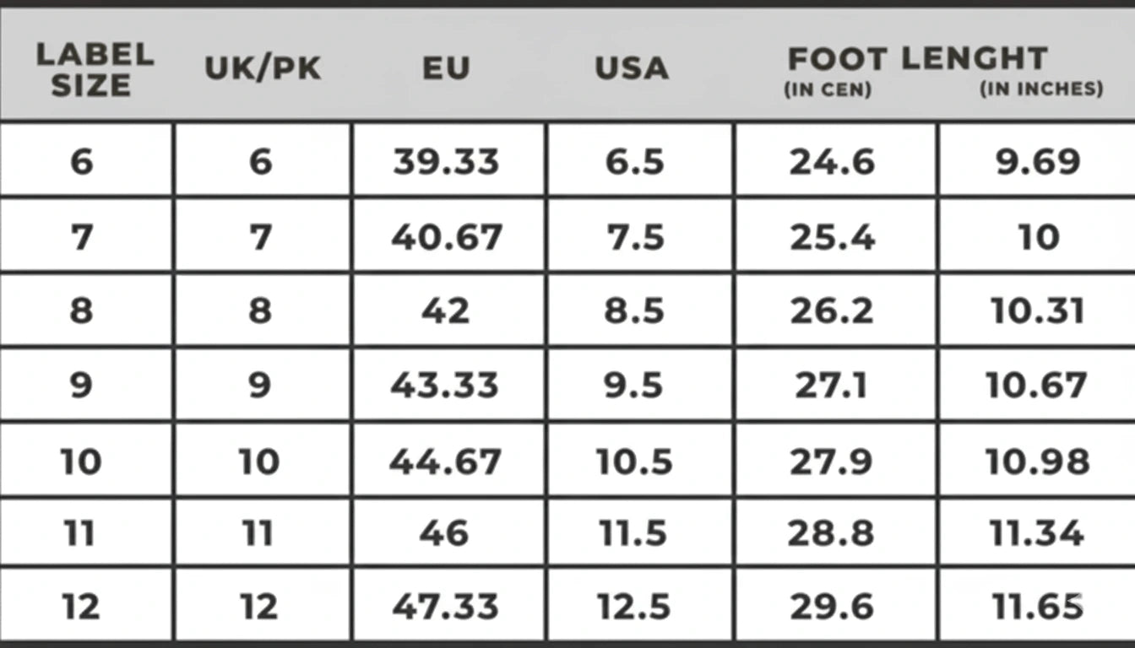Select the EU 44.67 cell
1135x648 pixels.
446,462
